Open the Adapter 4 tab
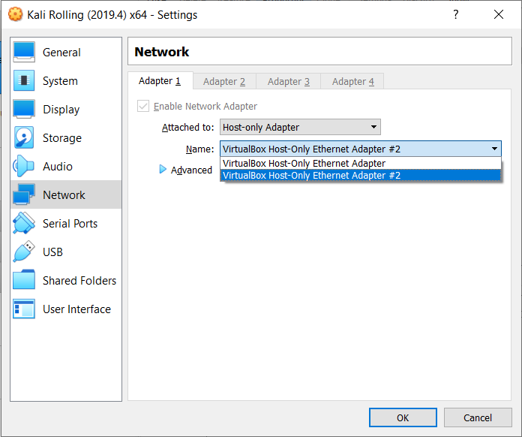The height and width of the screenshot is (437, 522). coord(352,81)
